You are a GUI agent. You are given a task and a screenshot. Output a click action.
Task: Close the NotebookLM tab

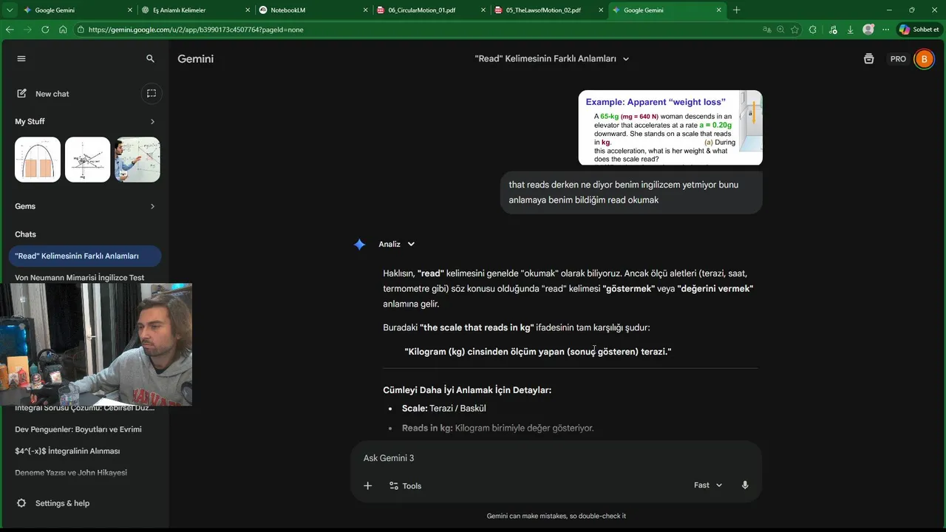pyautogui.click(x=365, y=10)
